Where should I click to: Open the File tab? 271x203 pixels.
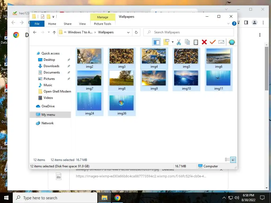[37, 24]
